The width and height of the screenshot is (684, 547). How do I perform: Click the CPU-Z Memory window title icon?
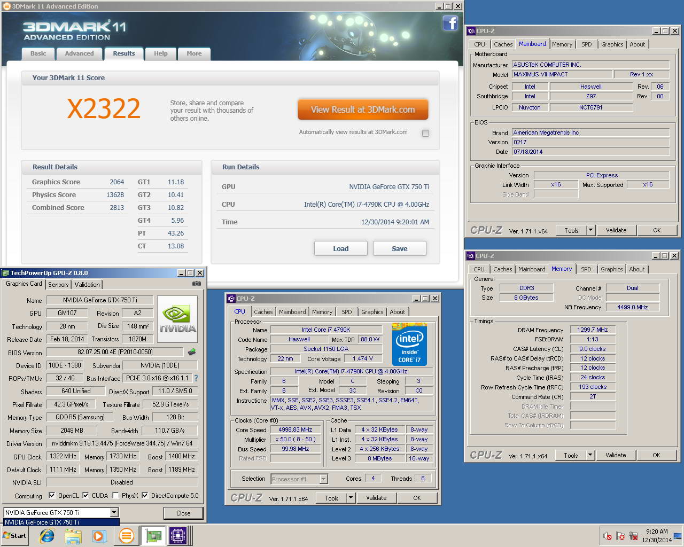click(471, 256)
